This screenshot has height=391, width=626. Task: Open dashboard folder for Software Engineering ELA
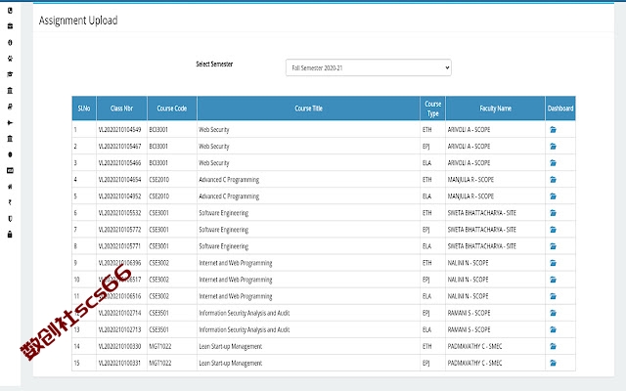tap(553, 246)
